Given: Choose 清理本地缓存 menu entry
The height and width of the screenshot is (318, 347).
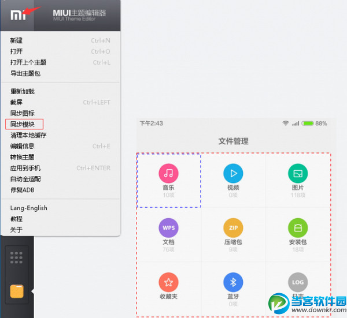Looking at the screenshot, I should pyautogui.click(x=28, y=135).
